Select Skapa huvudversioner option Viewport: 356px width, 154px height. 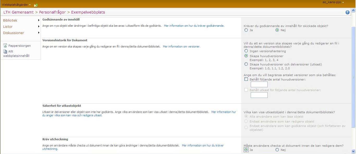[246, 56]
